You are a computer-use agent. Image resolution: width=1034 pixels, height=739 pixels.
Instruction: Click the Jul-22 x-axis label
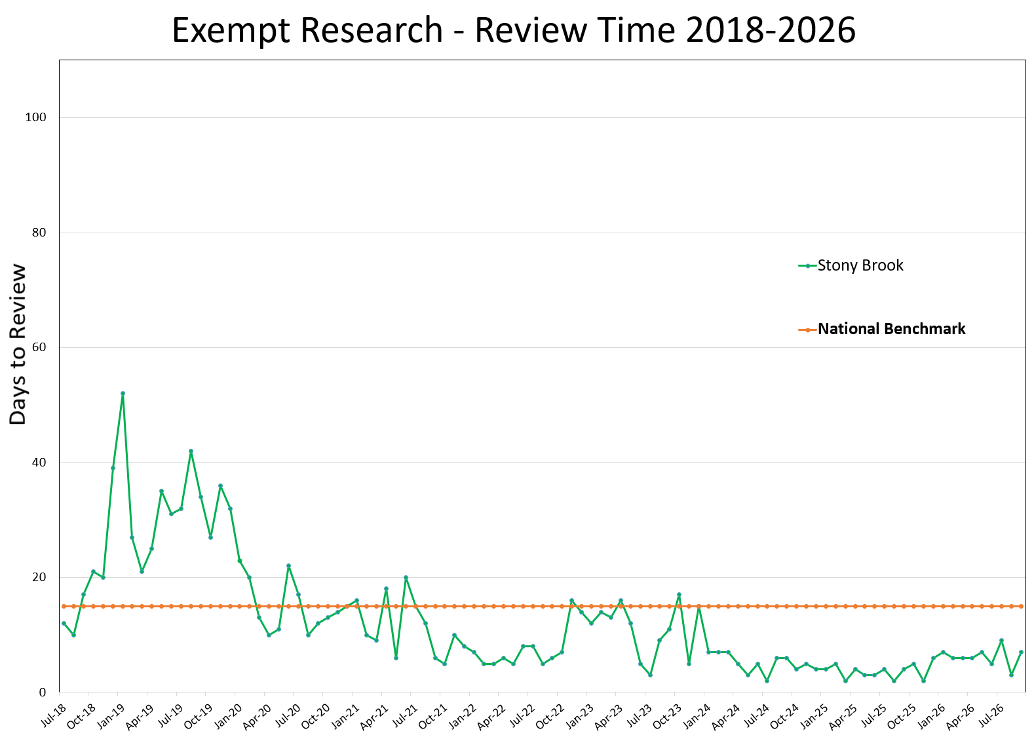(522, 715)
